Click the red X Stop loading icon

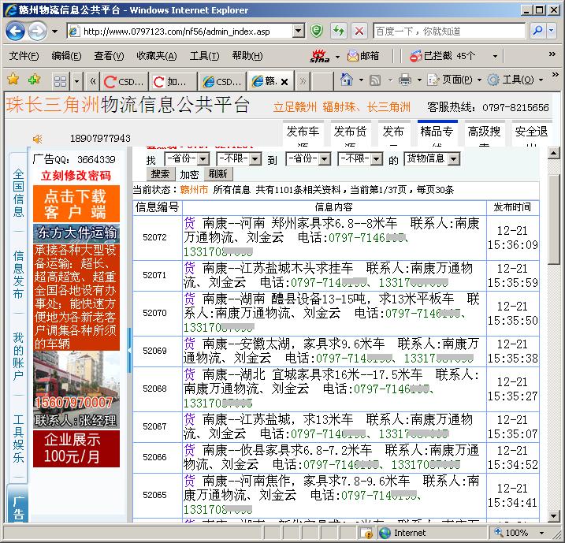point(359,31)
